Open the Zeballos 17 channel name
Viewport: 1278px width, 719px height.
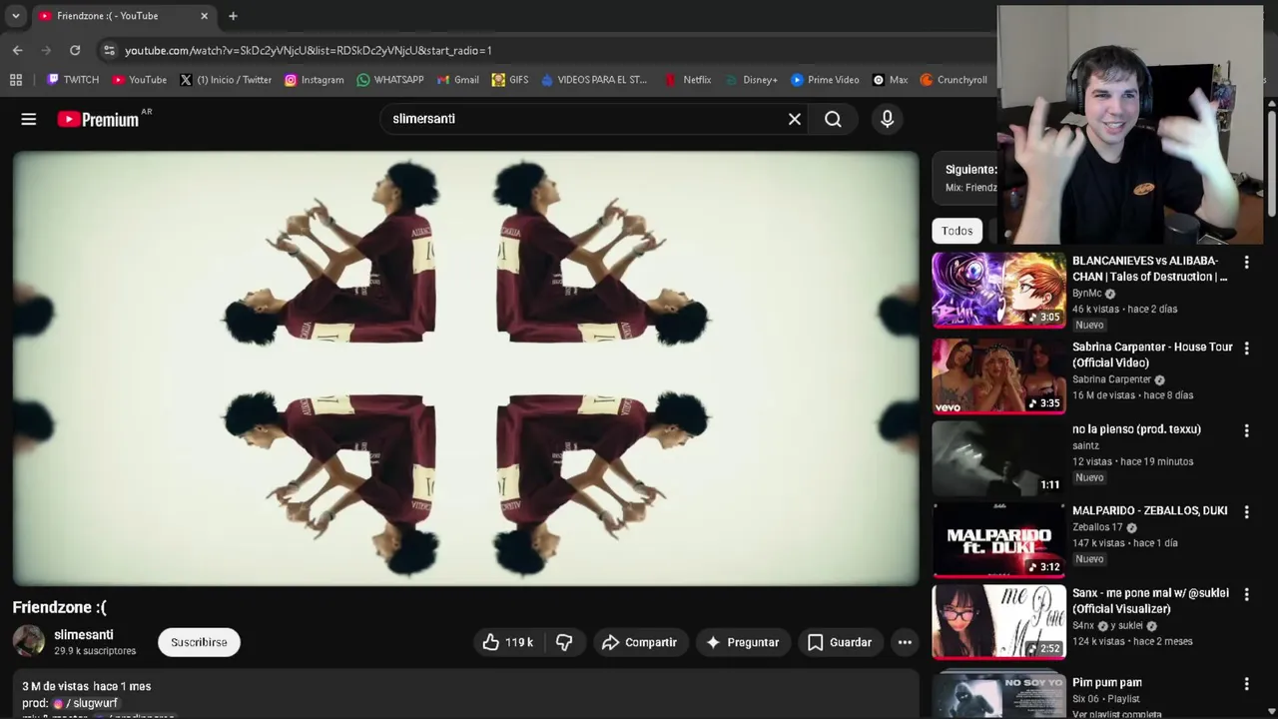pos(1096,527)
